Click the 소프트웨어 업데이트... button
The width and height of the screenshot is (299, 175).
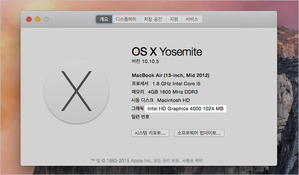click(x=199, y=133)
